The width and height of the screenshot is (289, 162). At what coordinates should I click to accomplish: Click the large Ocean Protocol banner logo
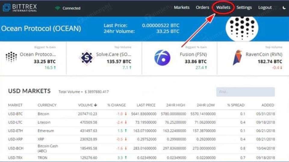pos(242,28)
